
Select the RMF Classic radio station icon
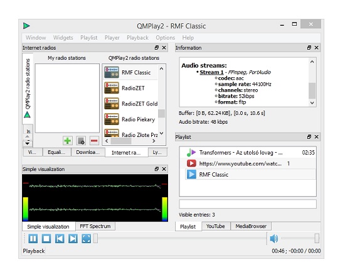[112, 72]
